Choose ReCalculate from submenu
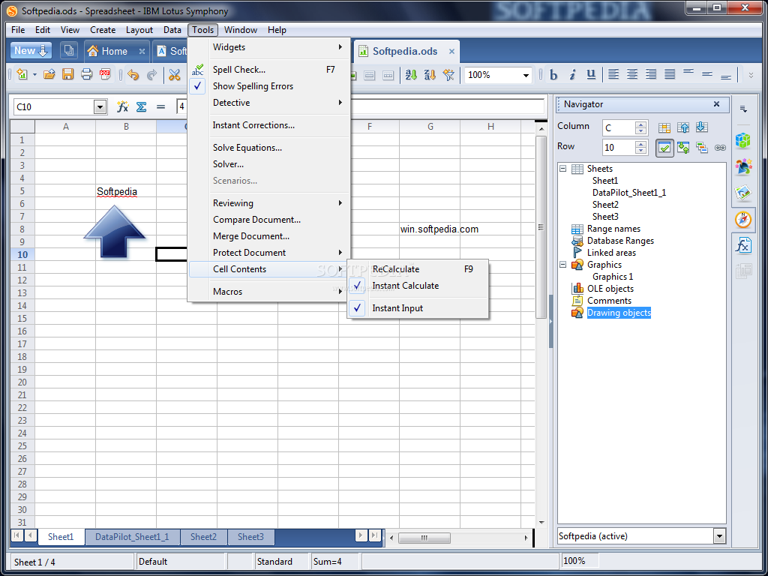 tap(417, 269)
